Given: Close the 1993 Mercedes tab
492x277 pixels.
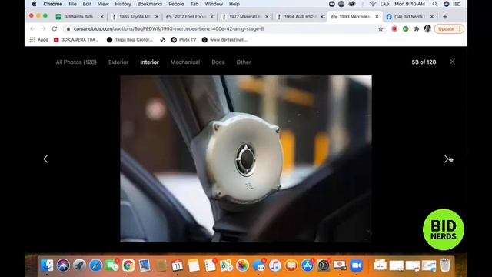Looking at the screenshot, I should [377, 17].
